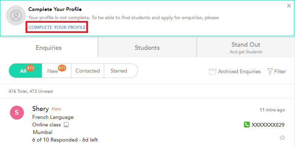Image resolution: width=295 pixels, height=147 pixels.
Task: Open the Filter options label
Action: click(x=280, y=71)
